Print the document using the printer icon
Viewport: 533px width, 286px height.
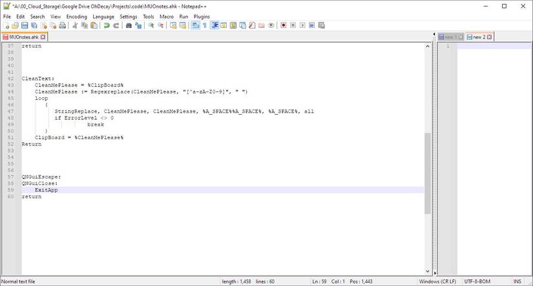(x=63, y=25)
